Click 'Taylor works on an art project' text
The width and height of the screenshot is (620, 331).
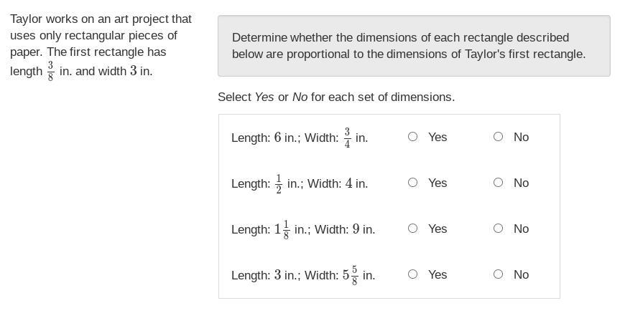click(x=101, y=19)
